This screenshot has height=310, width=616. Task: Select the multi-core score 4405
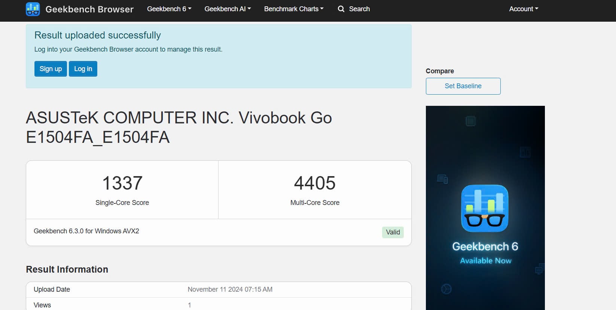click(315, 183)
